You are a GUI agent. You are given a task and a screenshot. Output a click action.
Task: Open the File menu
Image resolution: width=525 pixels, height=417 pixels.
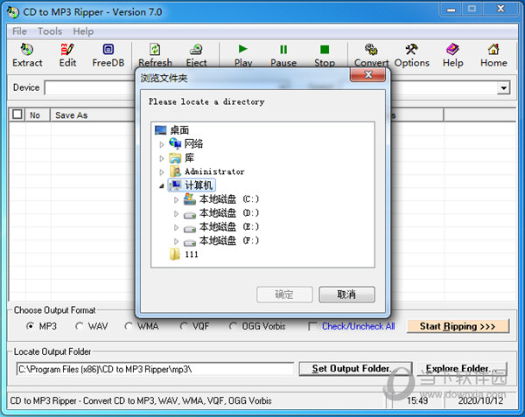(19, 31)
